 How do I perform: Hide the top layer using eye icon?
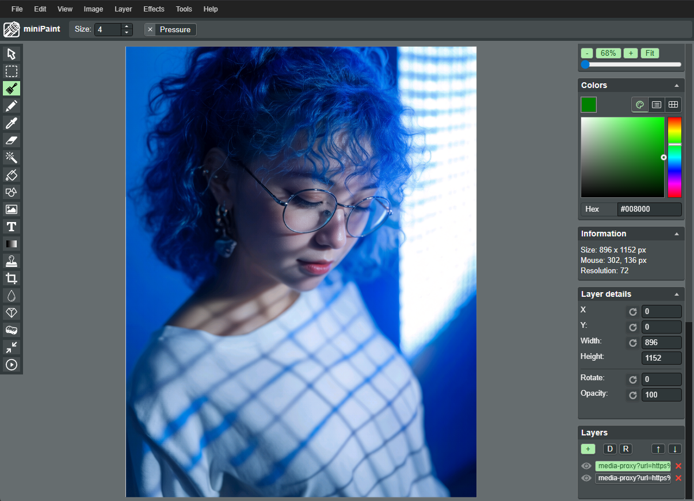[586, 466]
